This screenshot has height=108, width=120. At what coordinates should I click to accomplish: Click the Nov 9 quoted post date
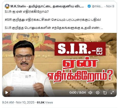110,6
